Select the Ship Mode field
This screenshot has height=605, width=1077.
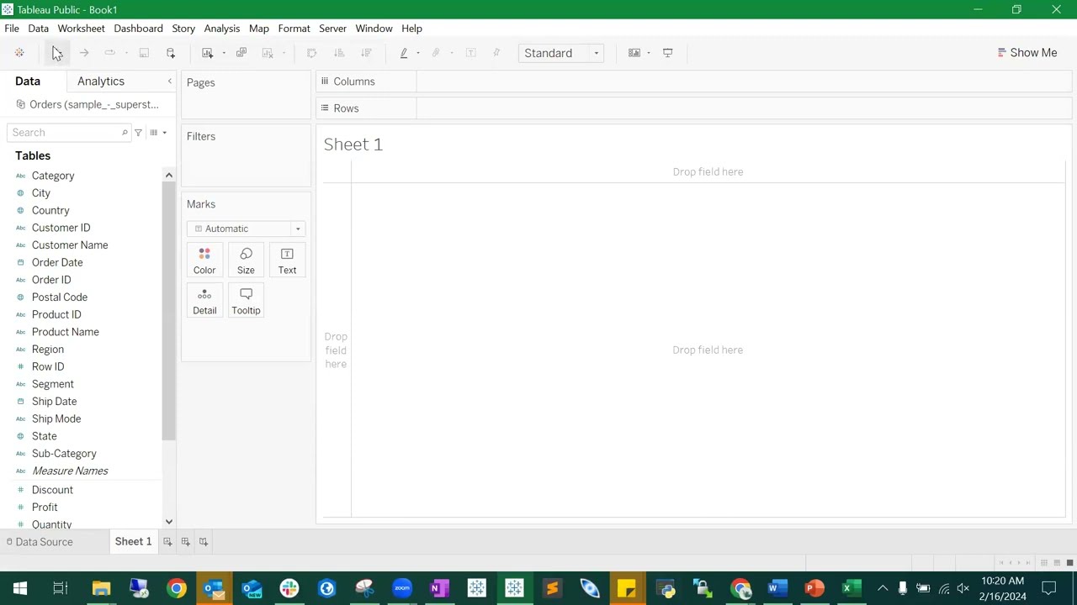[x=56, y=418]
